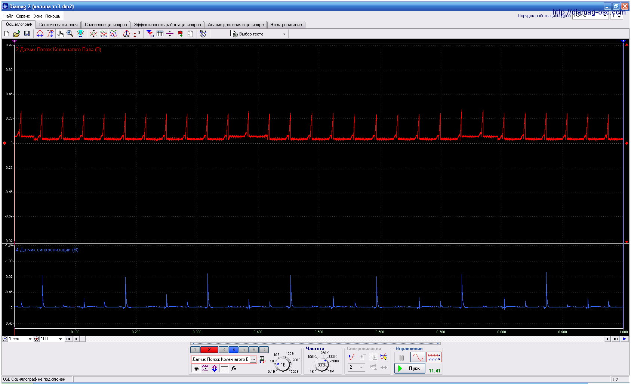This screenshot has width=631, height=384.
Task: Select the vertical measurement cursor tool
Action: point(50,34)
